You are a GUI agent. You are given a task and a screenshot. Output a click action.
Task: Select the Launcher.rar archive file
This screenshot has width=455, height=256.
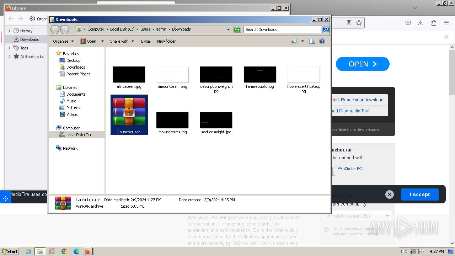(x=129, y=115)
